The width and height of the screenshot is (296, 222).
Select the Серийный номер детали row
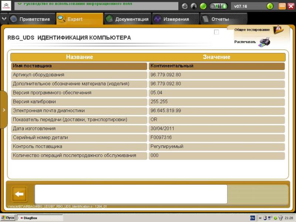pyautogui.click(x=148, y=138)
